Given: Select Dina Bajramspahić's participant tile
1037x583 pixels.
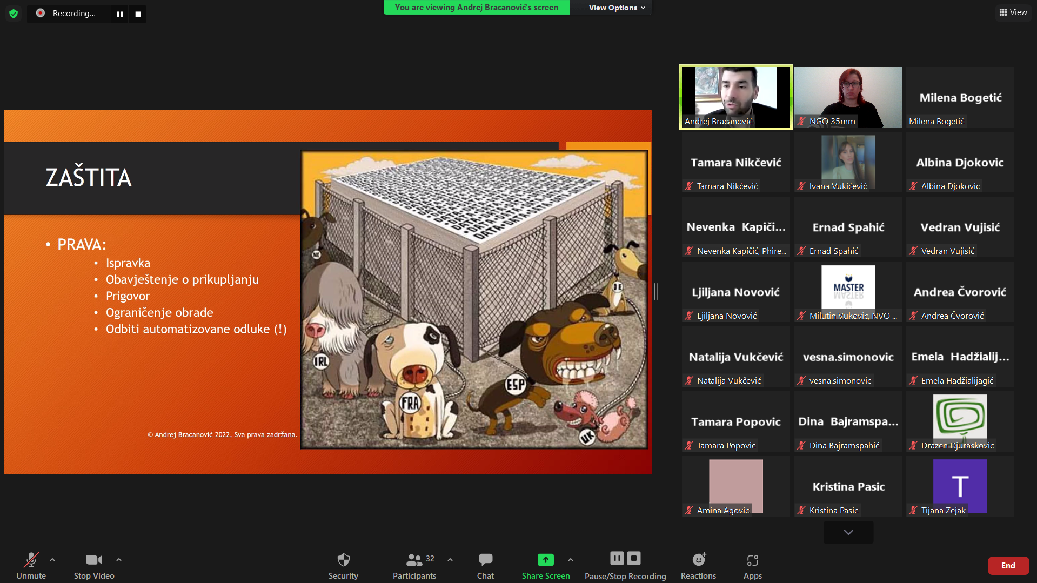Looking at the screenshot, I should pos(848,421).
